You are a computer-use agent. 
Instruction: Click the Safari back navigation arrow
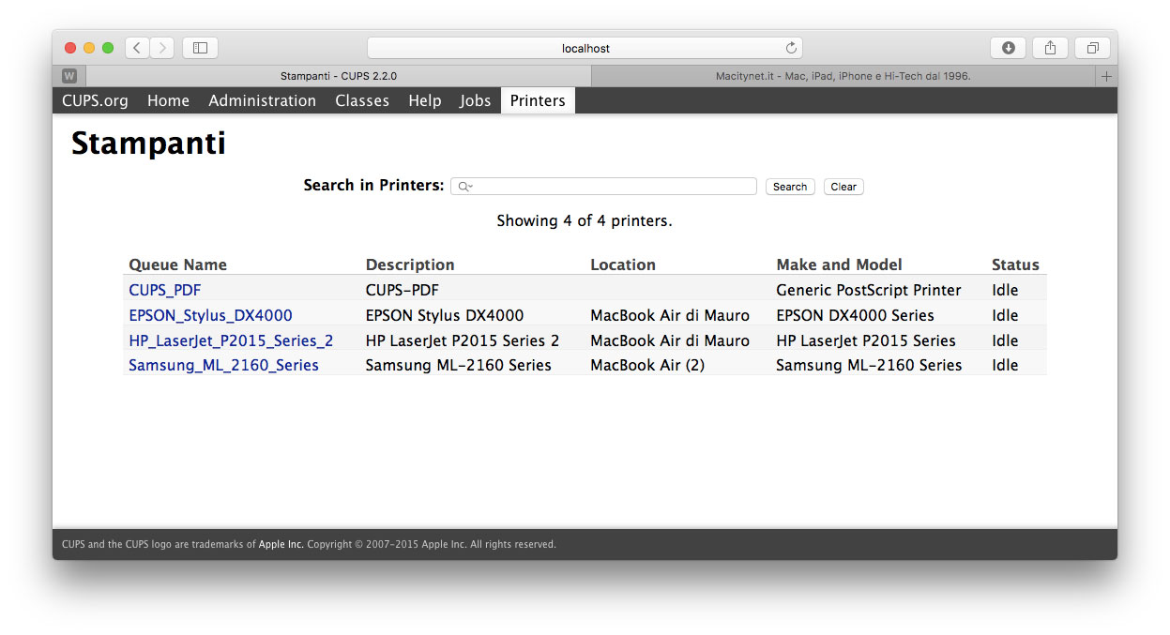[137, 48]
